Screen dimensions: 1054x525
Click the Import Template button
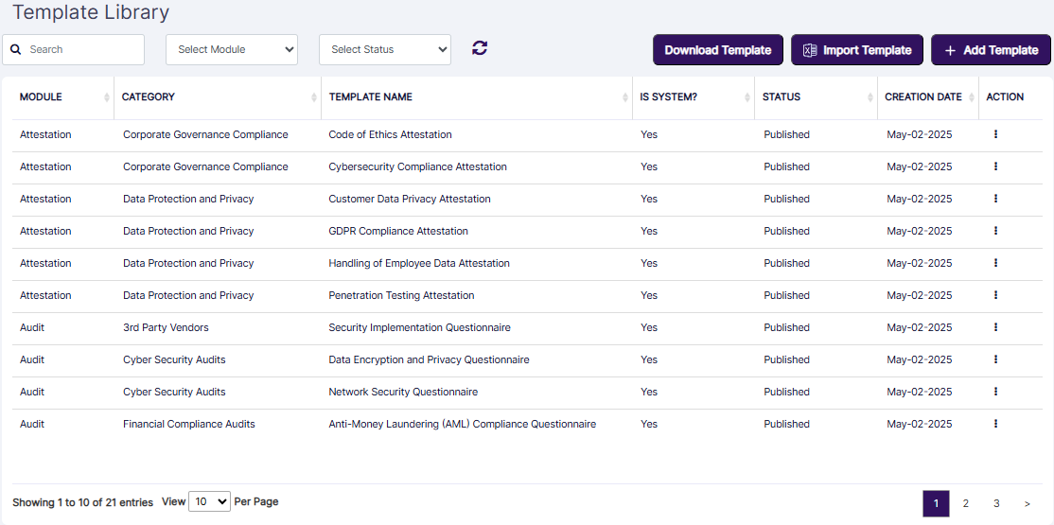[x=857, y=50]
